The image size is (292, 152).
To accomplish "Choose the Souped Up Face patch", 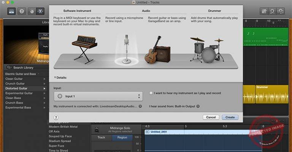I will click(x=60, y=136).
